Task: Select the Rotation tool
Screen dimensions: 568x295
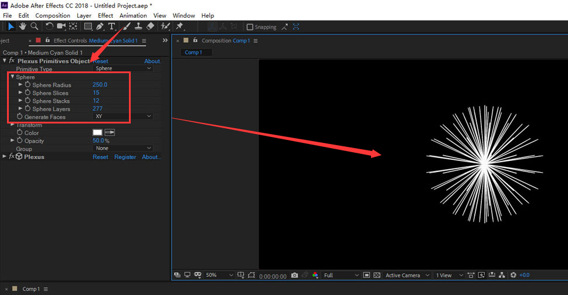Action: (49, 26)
